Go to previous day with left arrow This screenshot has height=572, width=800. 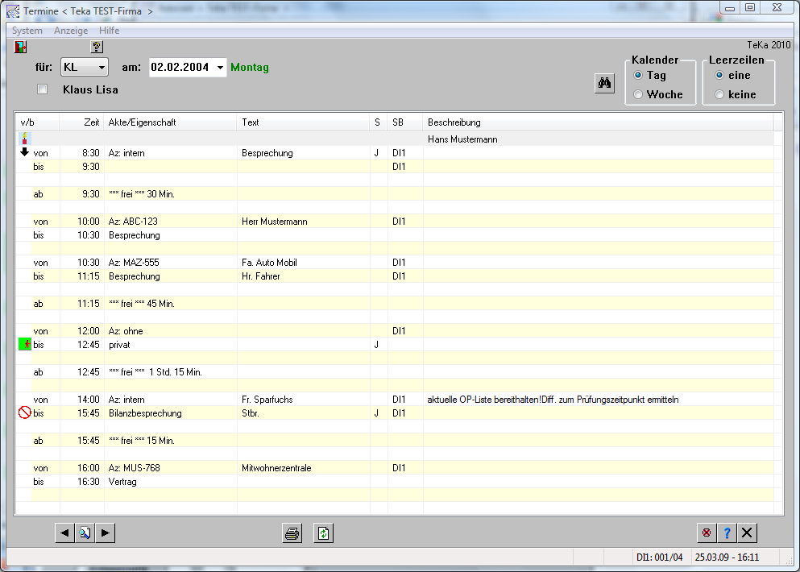pyautogui.click(x=65, y=533)
